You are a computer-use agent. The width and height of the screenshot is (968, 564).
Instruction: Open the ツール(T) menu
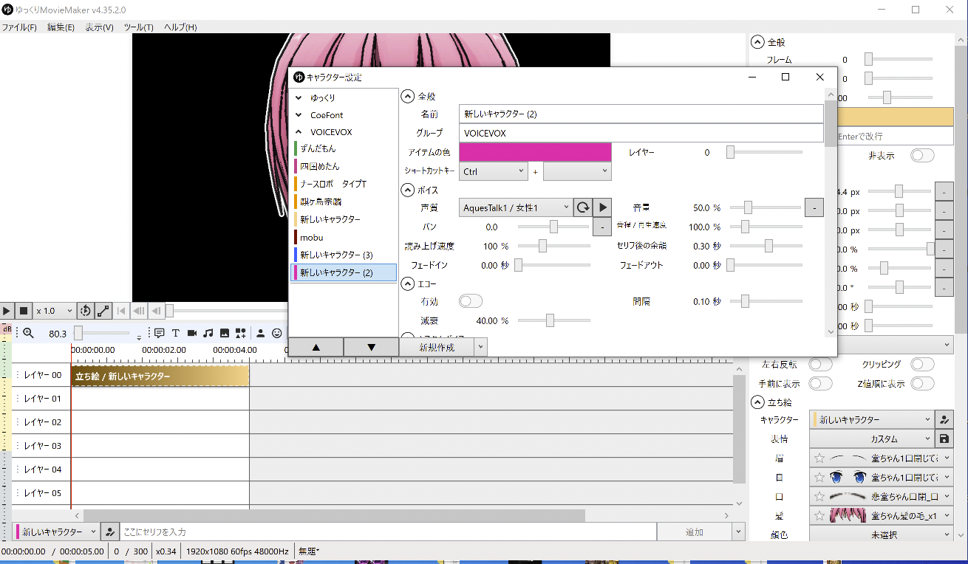click(138, 27)
